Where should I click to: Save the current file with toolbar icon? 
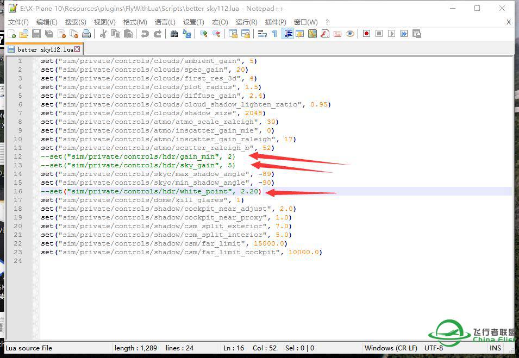[36, 34]
